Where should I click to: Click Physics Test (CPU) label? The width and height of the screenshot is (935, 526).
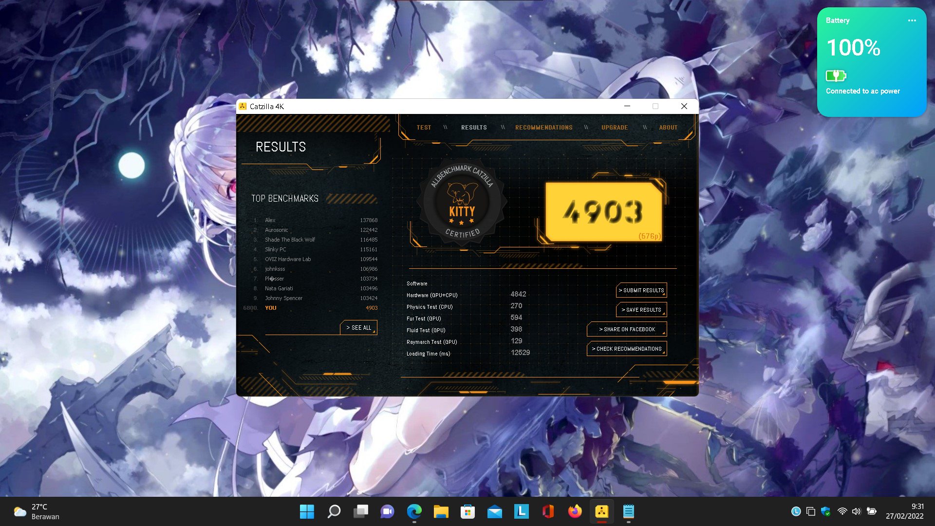[430, 307]
